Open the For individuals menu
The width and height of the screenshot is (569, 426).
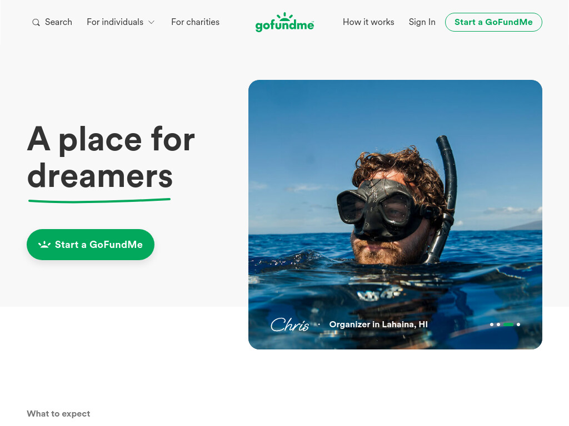tap(121, 22)
